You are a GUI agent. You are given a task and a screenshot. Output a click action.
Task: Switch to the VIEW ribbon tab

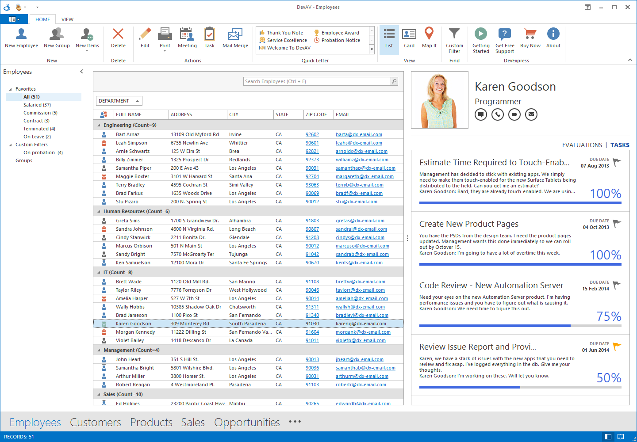67,19
